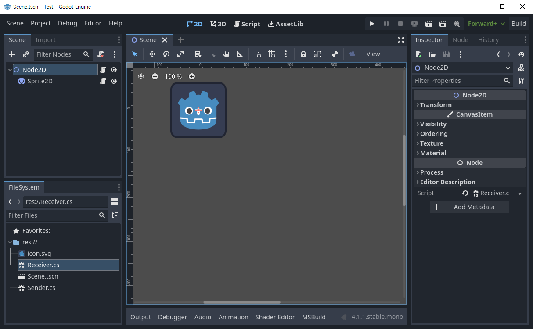Image resolution: width=533 pixels, height=329 pixels.
Task: Run the current scene
Action: (429, 24)
